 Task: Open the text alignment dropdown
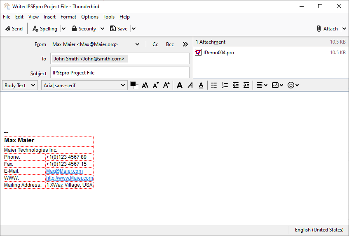point(262,85)
